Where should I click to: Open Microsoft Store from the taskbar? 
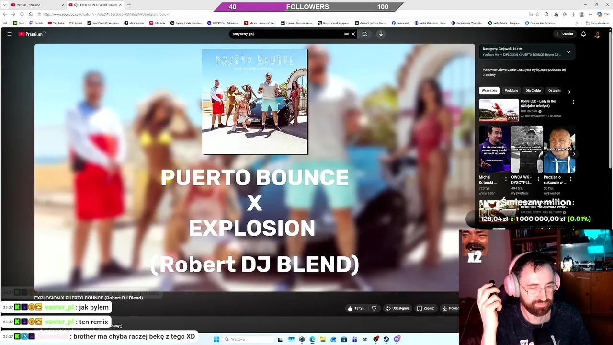coord(344,339)
